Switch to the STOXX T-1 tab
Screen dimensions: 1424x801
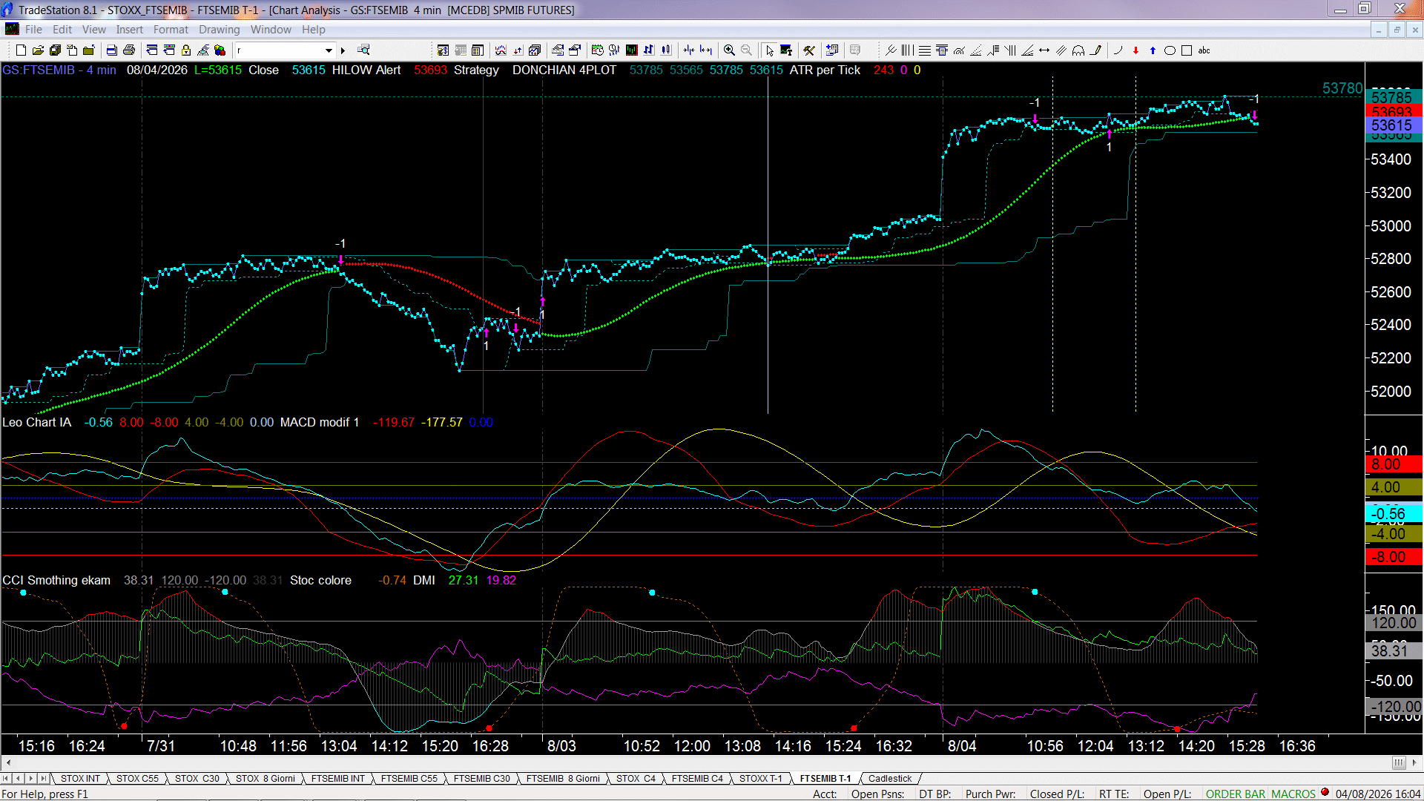(761, 779)
